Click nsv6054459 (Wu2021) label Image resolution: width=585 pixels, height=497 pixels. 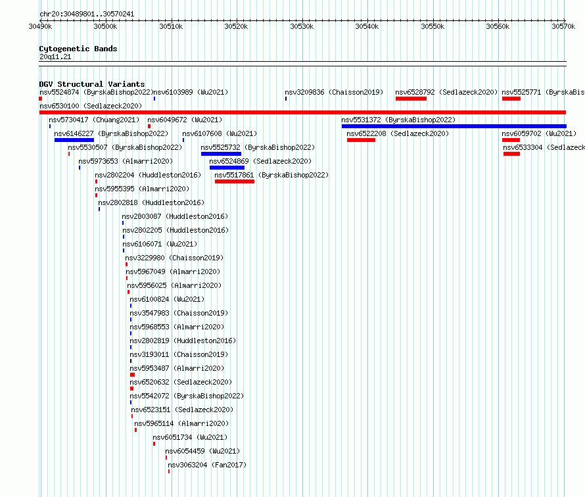(x=202, y=451)
